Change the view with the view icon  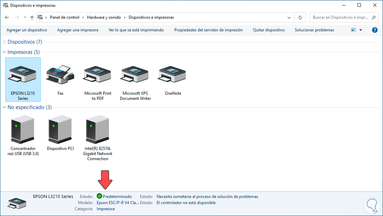click(353, 30)
